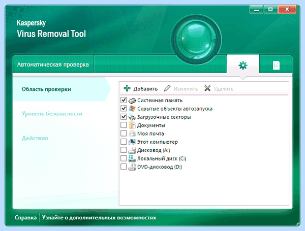Select the Этот компьютер row text
This screenshot has width=305, height=231.
pyautogui.click(x=158, y=142)
